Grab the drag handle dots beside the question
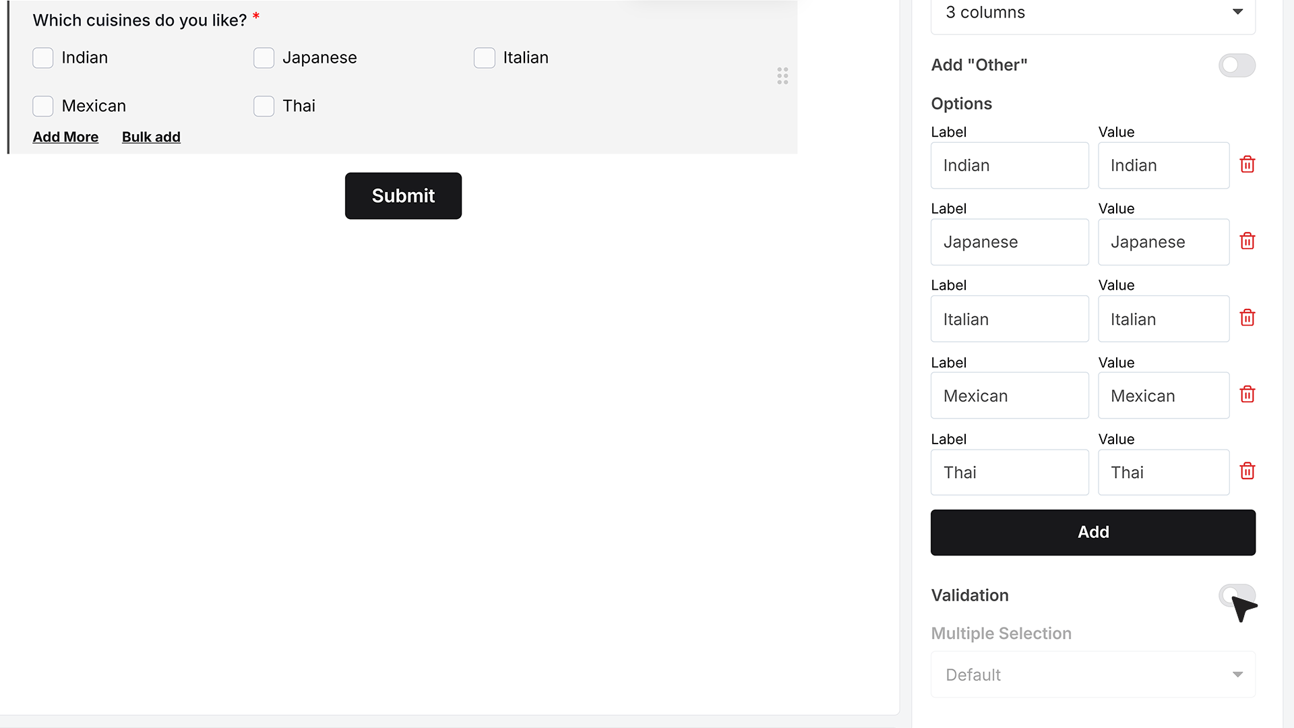Screen dimensions: 1294x728 (x=782, y=75)
